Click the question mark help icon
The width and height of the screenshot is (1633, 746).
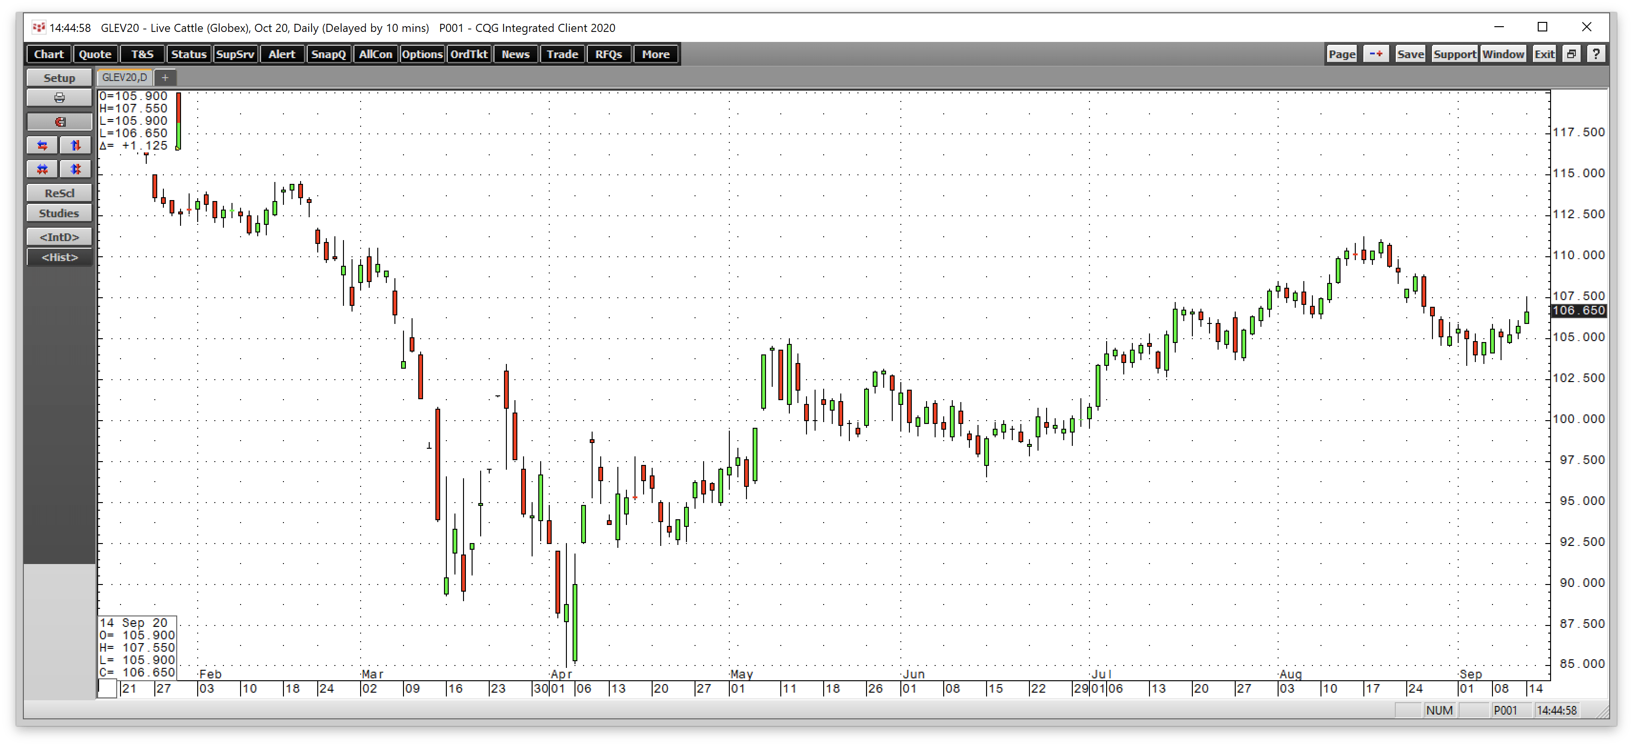[1595, 54]
